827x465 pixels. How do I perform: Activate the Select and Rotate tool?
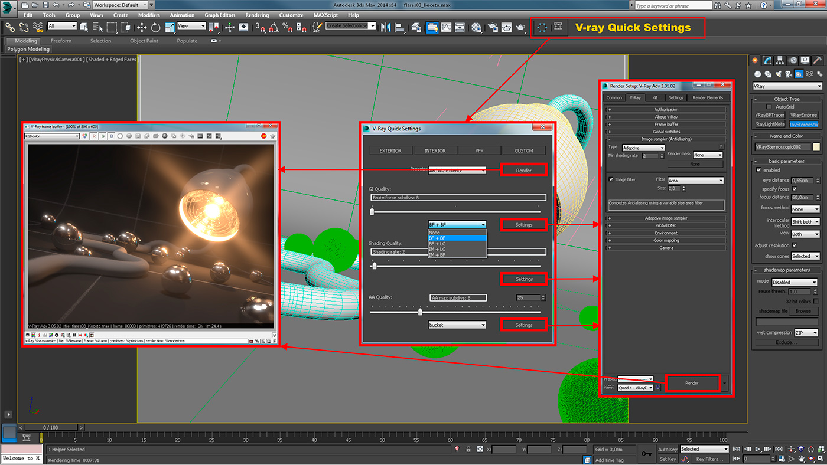click(x=156, y=27)
